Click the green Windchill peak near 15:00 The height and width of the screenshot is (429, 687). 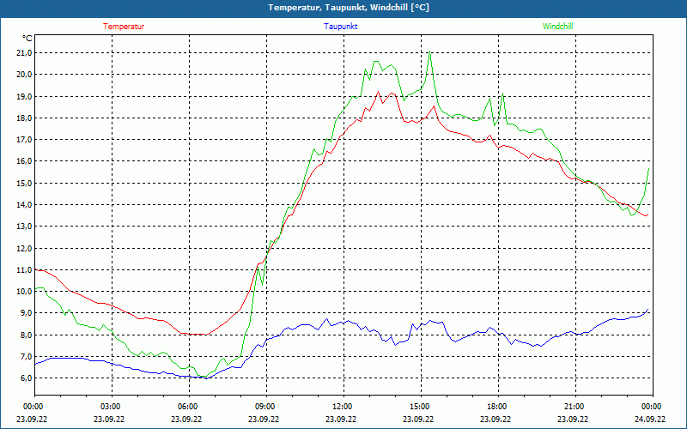tap(430, 51)
